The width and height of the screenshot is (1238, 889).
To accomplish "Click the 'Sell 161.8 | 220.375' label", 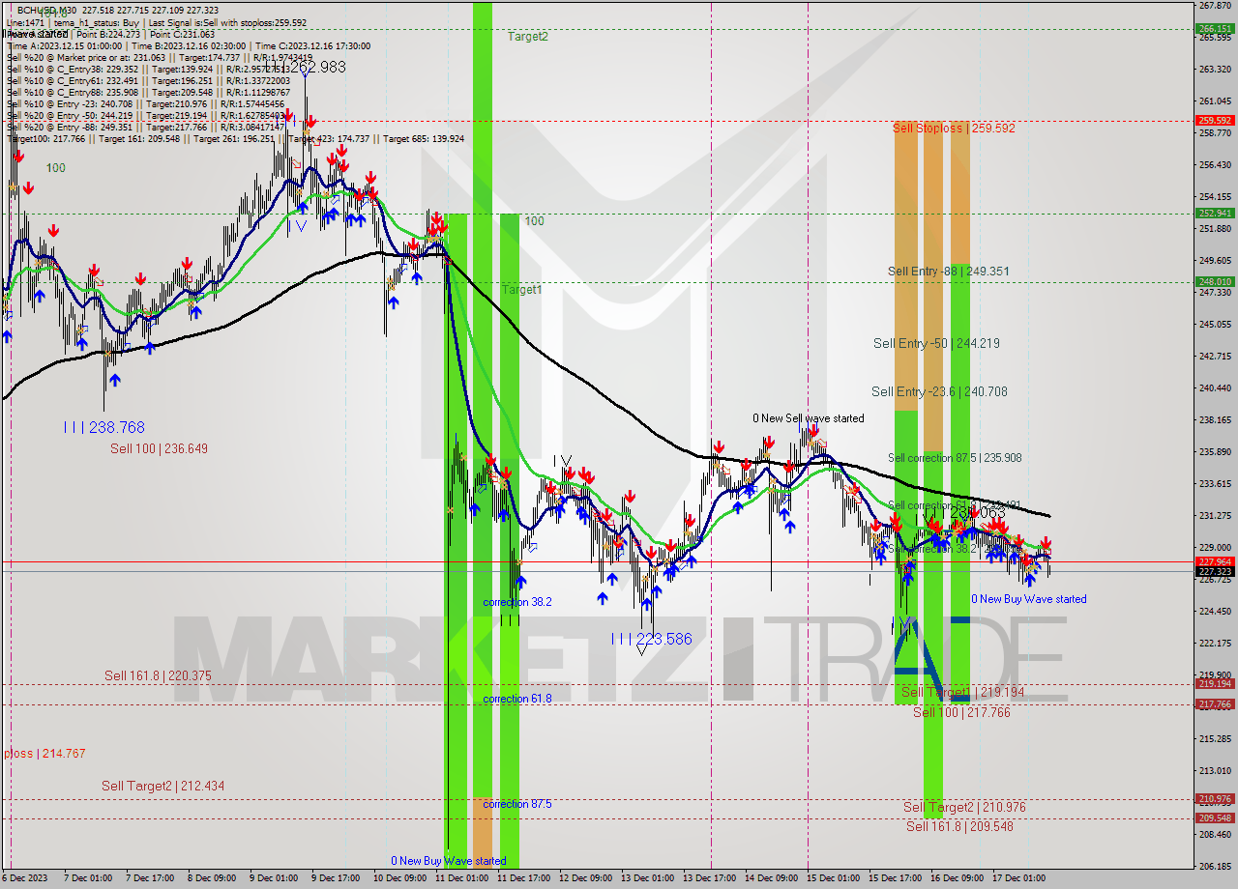I will pyautogui.click(x=158, y=675).
